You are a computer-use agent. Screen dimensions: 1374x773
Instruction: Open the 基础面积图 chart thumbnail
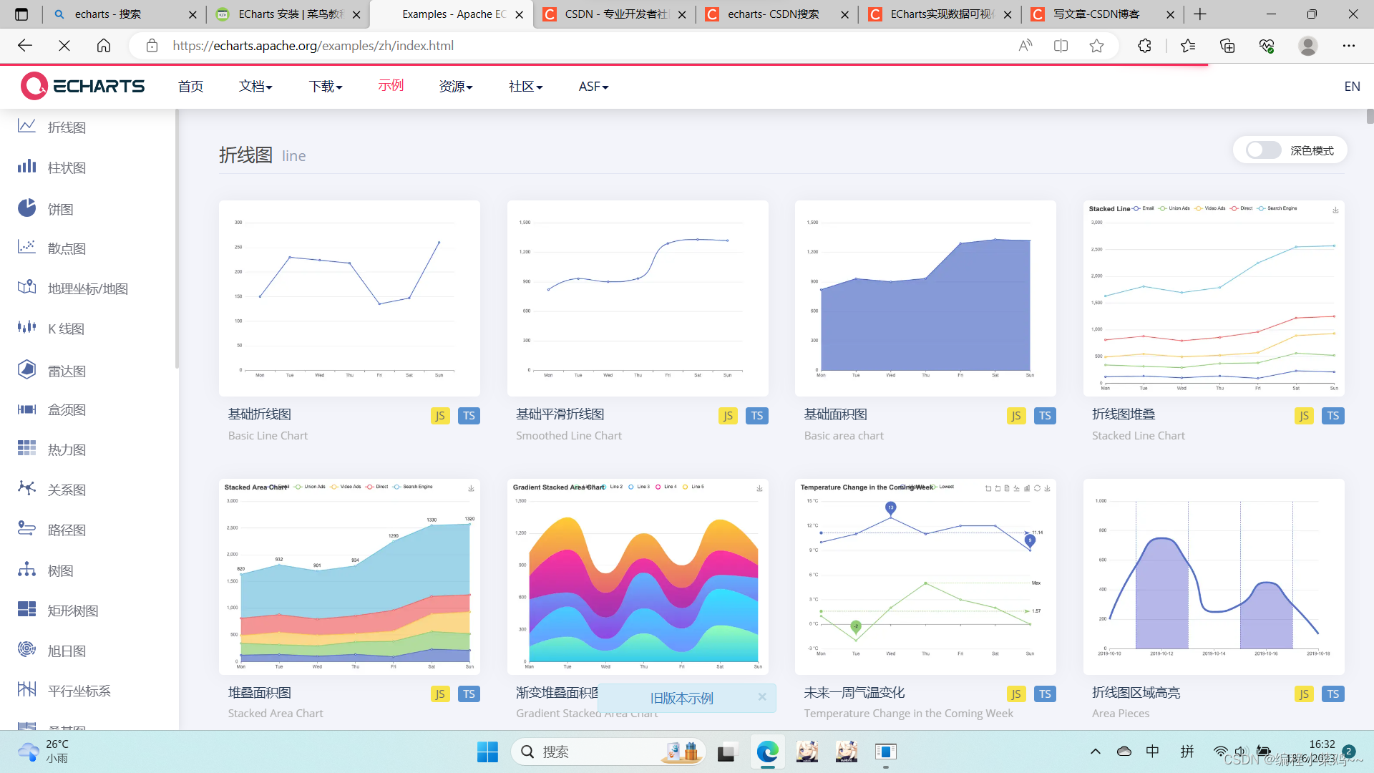pos(925,298)
